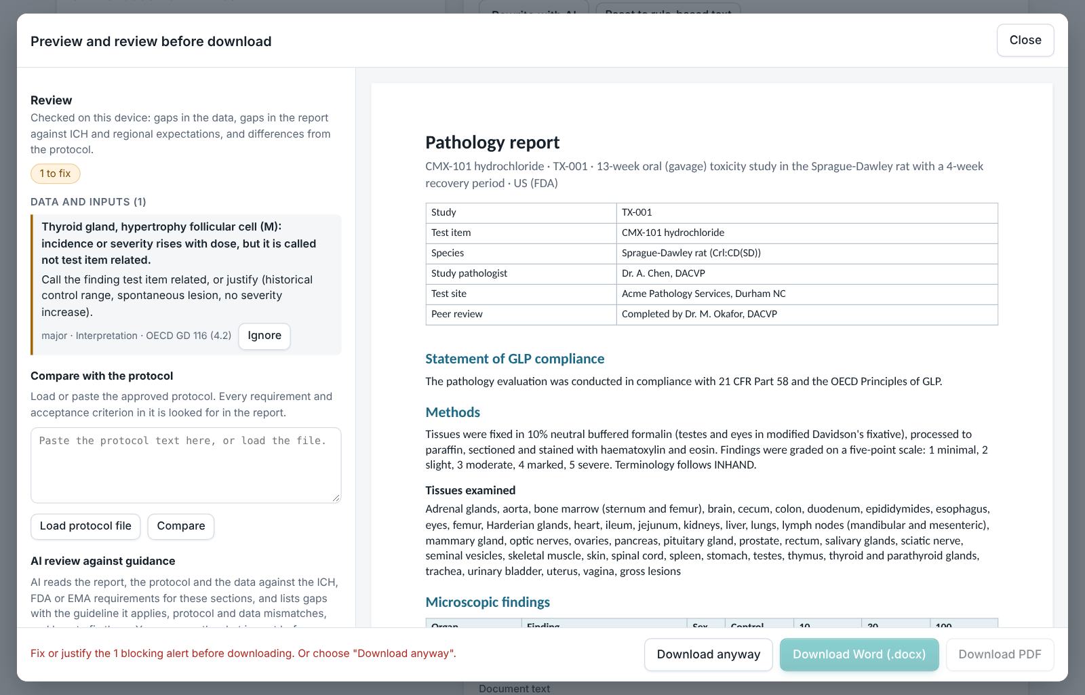Click the Download anyway button
Screen dimensions: 1085x695
click(709, 654)
